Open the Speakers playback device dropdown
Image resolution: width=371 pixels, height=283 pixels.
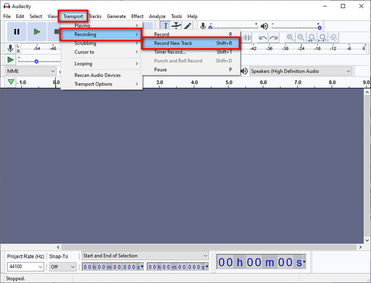(301, 71)
